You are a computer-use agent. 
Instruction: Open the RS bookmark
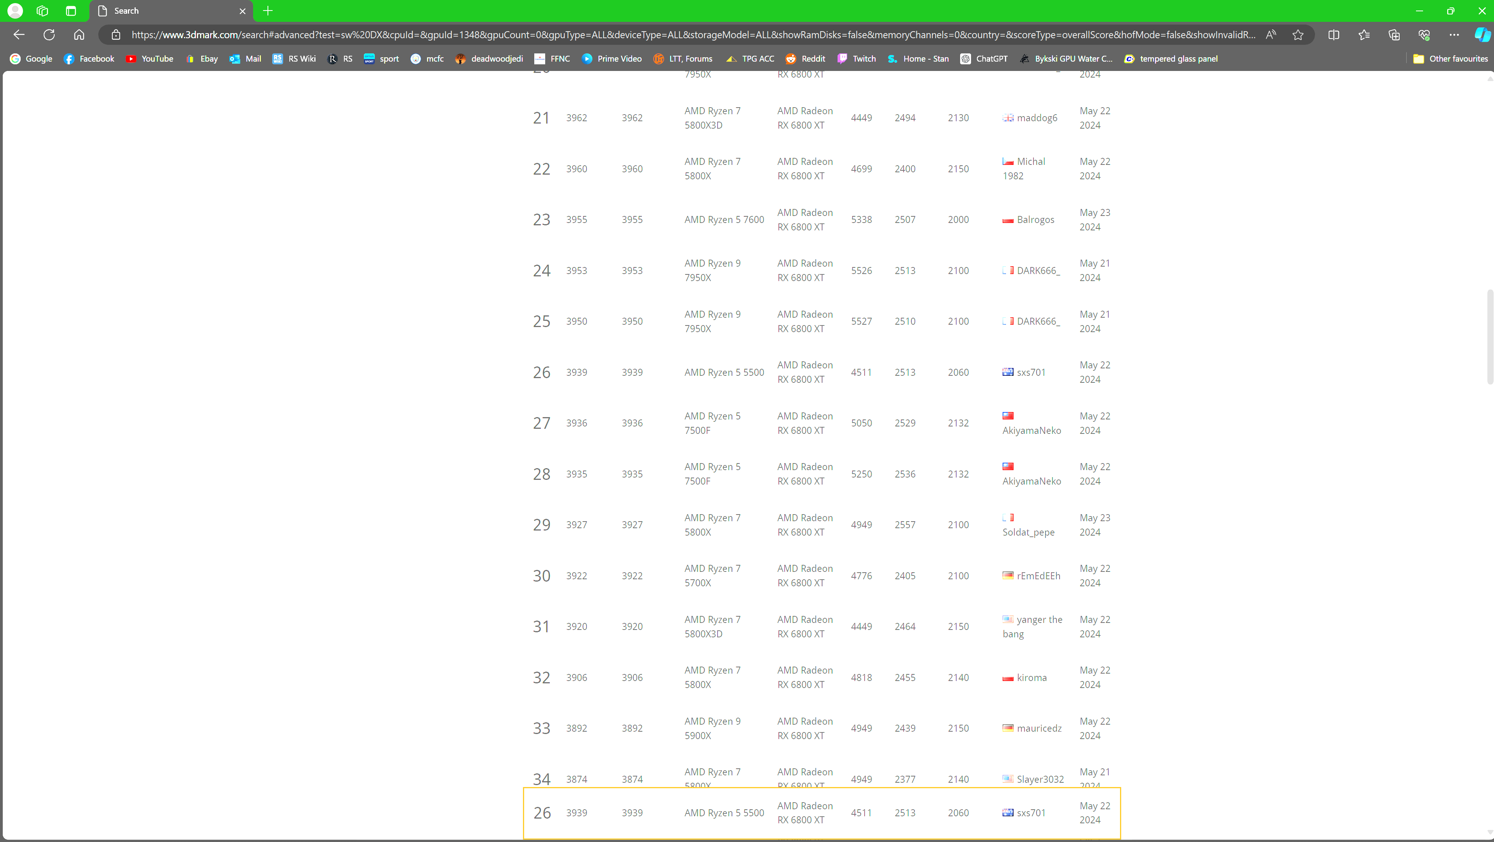(x=340, y=58)
